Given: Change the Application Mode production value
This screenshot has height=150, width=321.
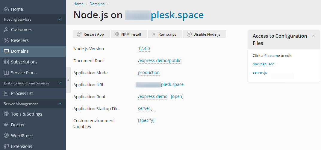Looking at the screenshot, I should point(149,73).
